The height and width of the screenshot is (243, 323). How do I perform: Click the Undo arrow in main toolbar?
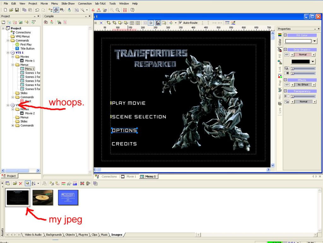(37, 10)
